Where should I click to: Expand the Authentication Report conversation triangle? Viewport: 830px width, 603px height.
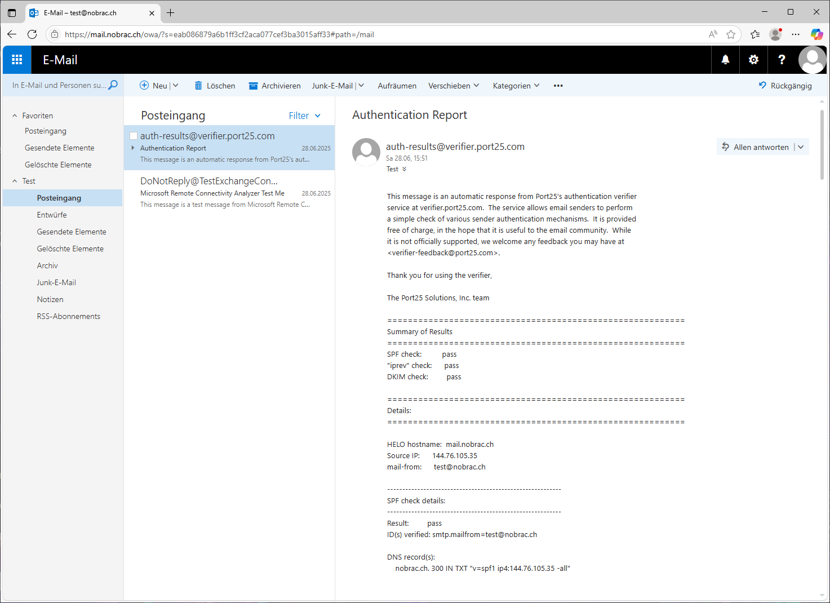(x=133, y=148)
